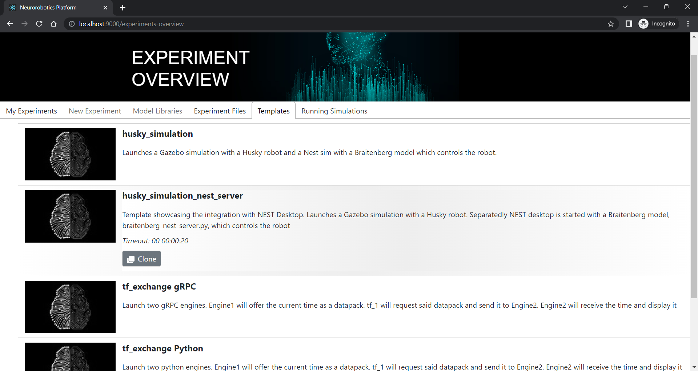
Task: Select the Model Libraries tab
Action: [157, 111]
